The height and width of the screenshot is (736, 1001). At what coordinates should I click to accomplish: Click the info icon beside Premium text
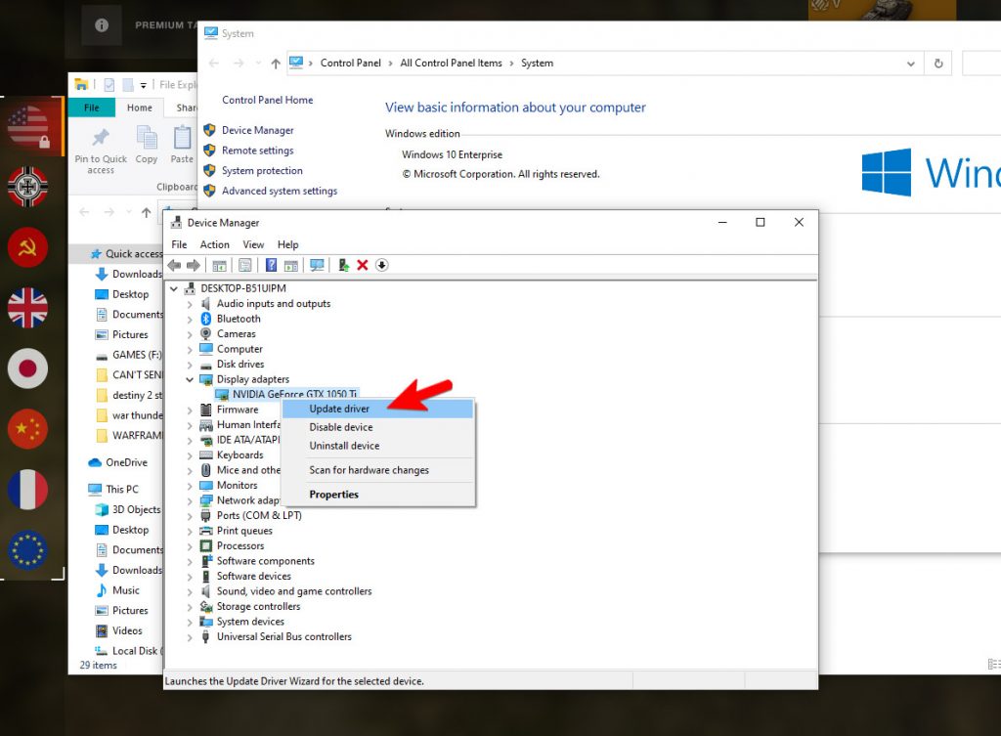(102, 24)
